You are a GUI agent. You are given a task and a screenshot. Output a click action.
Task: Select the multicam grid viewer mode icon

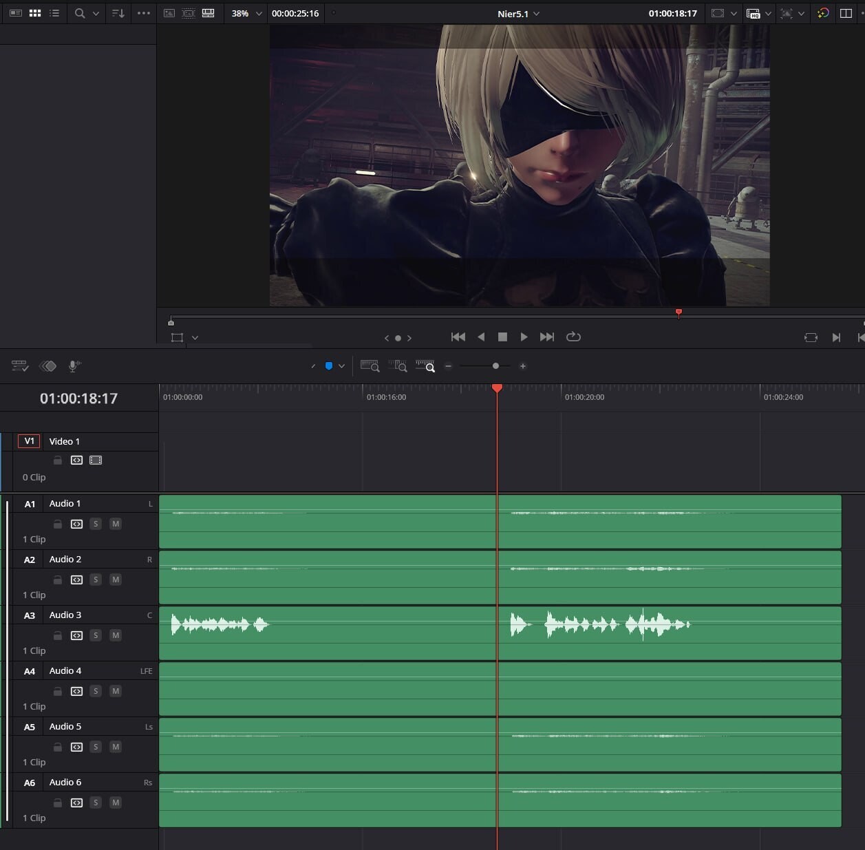coord(208,13)
